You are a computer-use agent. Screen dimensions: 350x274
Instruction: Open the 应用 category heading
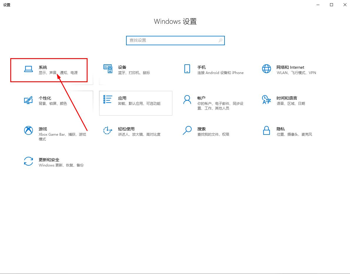coord(122,98)
